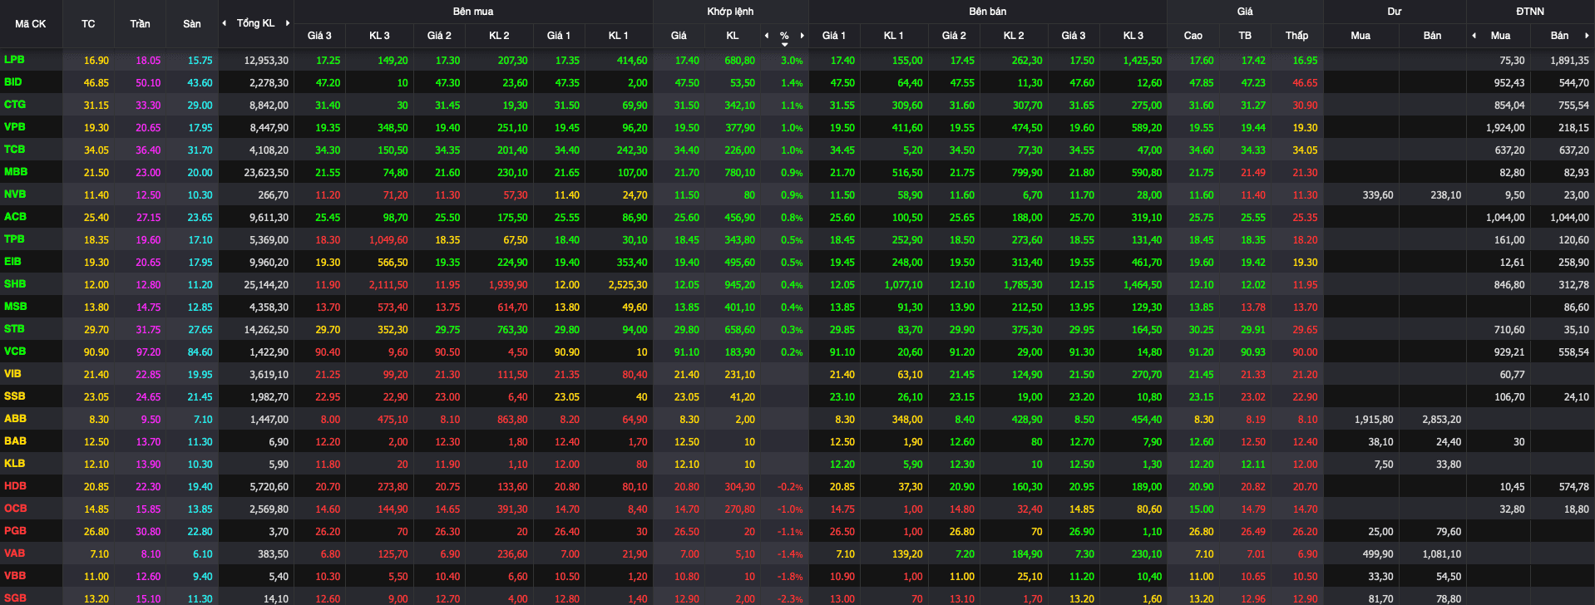Select MBB total volume 23,623,50
The width and height of the screenshot is (1595, 605).
[266, 173]
